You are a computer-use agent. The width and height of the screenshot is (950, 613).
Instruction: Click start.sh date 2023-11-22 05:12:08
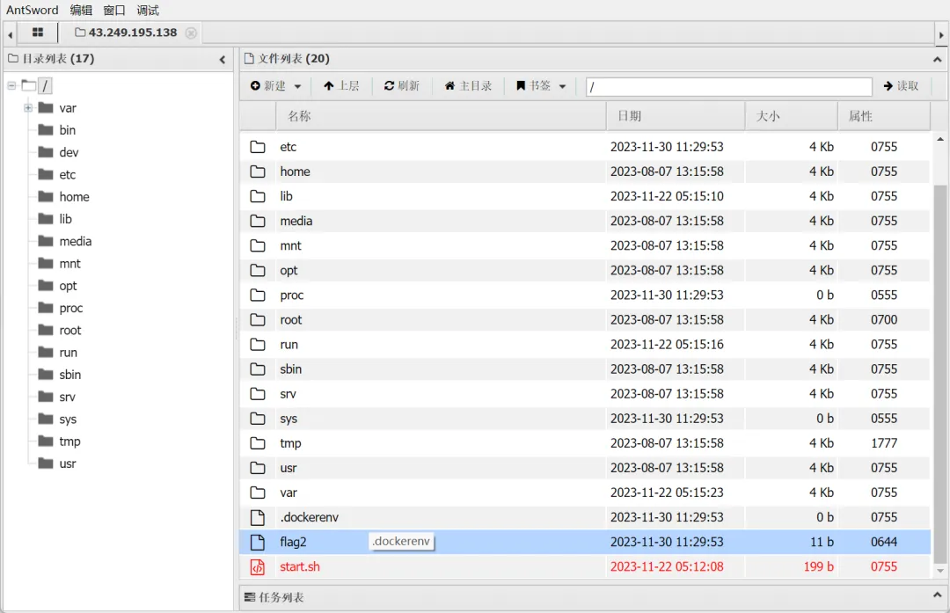click(667, 567)
